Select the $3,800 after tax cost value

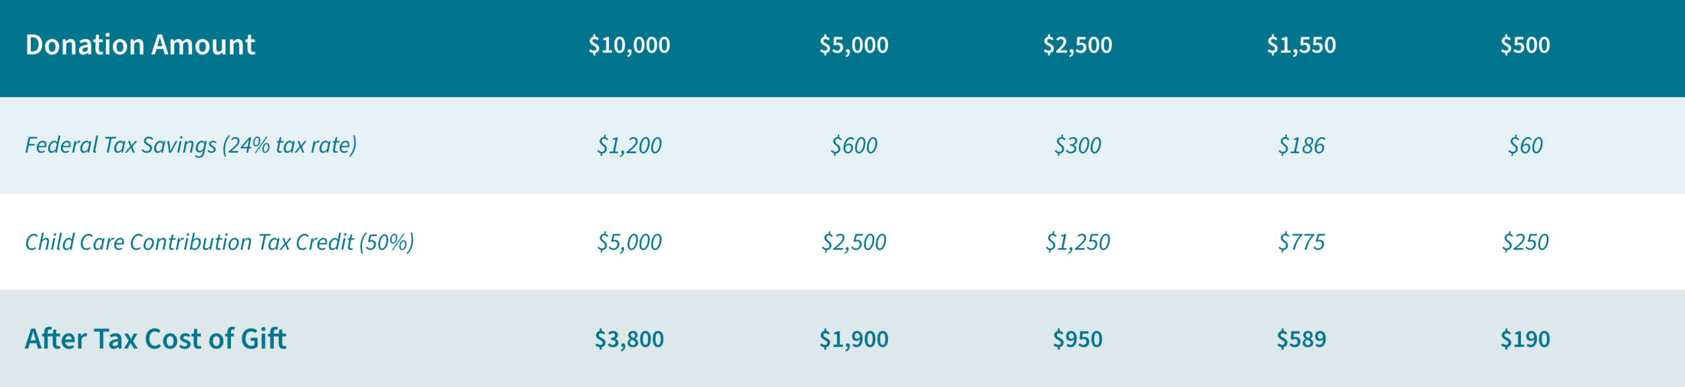click(x=629, y=339)
